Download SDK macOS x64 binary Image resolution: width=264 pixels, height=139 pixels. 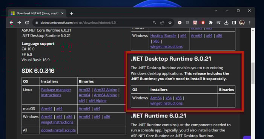click(x=97, y=109)
